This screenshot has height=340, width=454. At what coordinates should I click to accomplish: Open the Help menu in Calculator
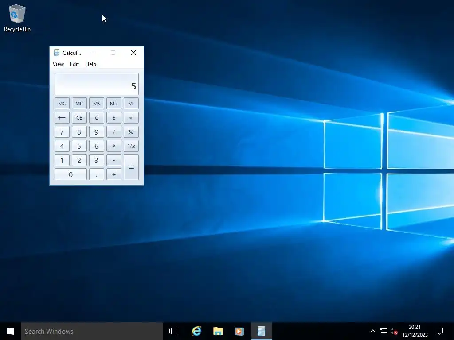click(90, 64)
